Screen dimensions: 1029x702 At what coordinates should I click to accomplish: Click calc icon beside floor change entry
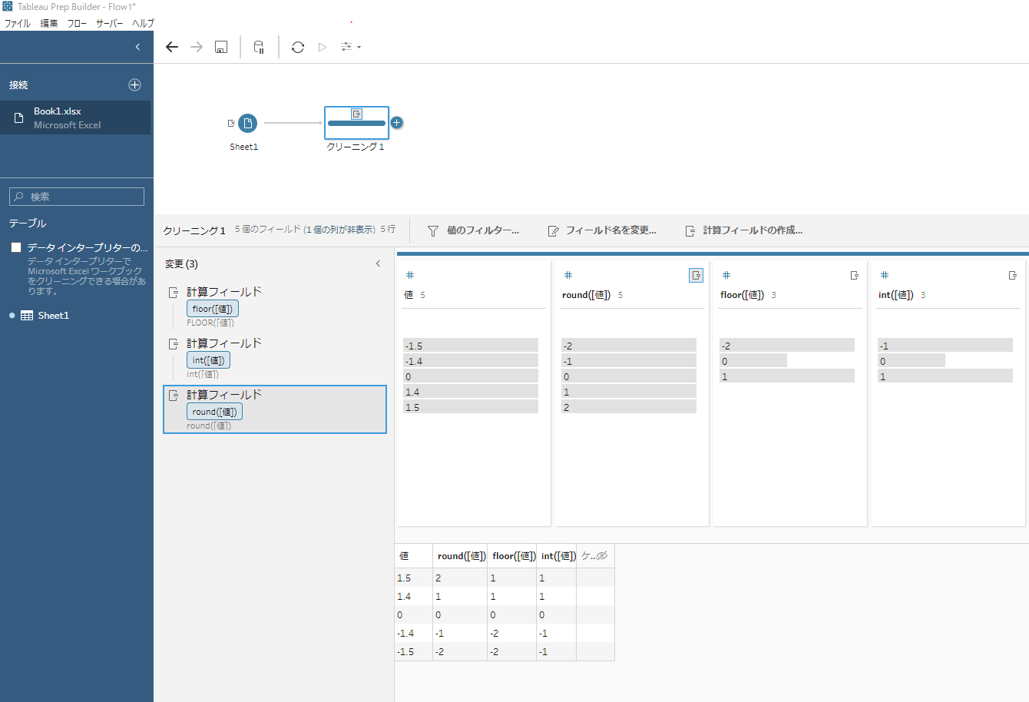click(174, 293)
